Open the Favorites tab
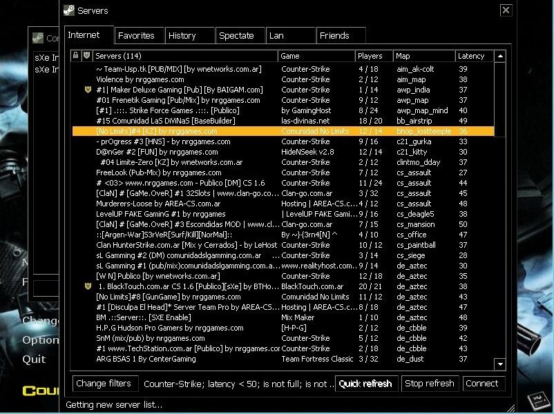 click(x=140, y=36)
